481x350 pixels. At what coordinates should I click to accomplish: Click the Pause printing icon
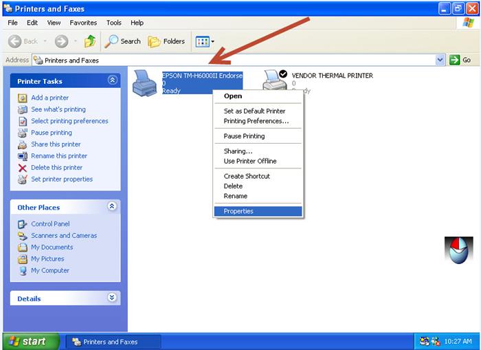click(23, 133)
